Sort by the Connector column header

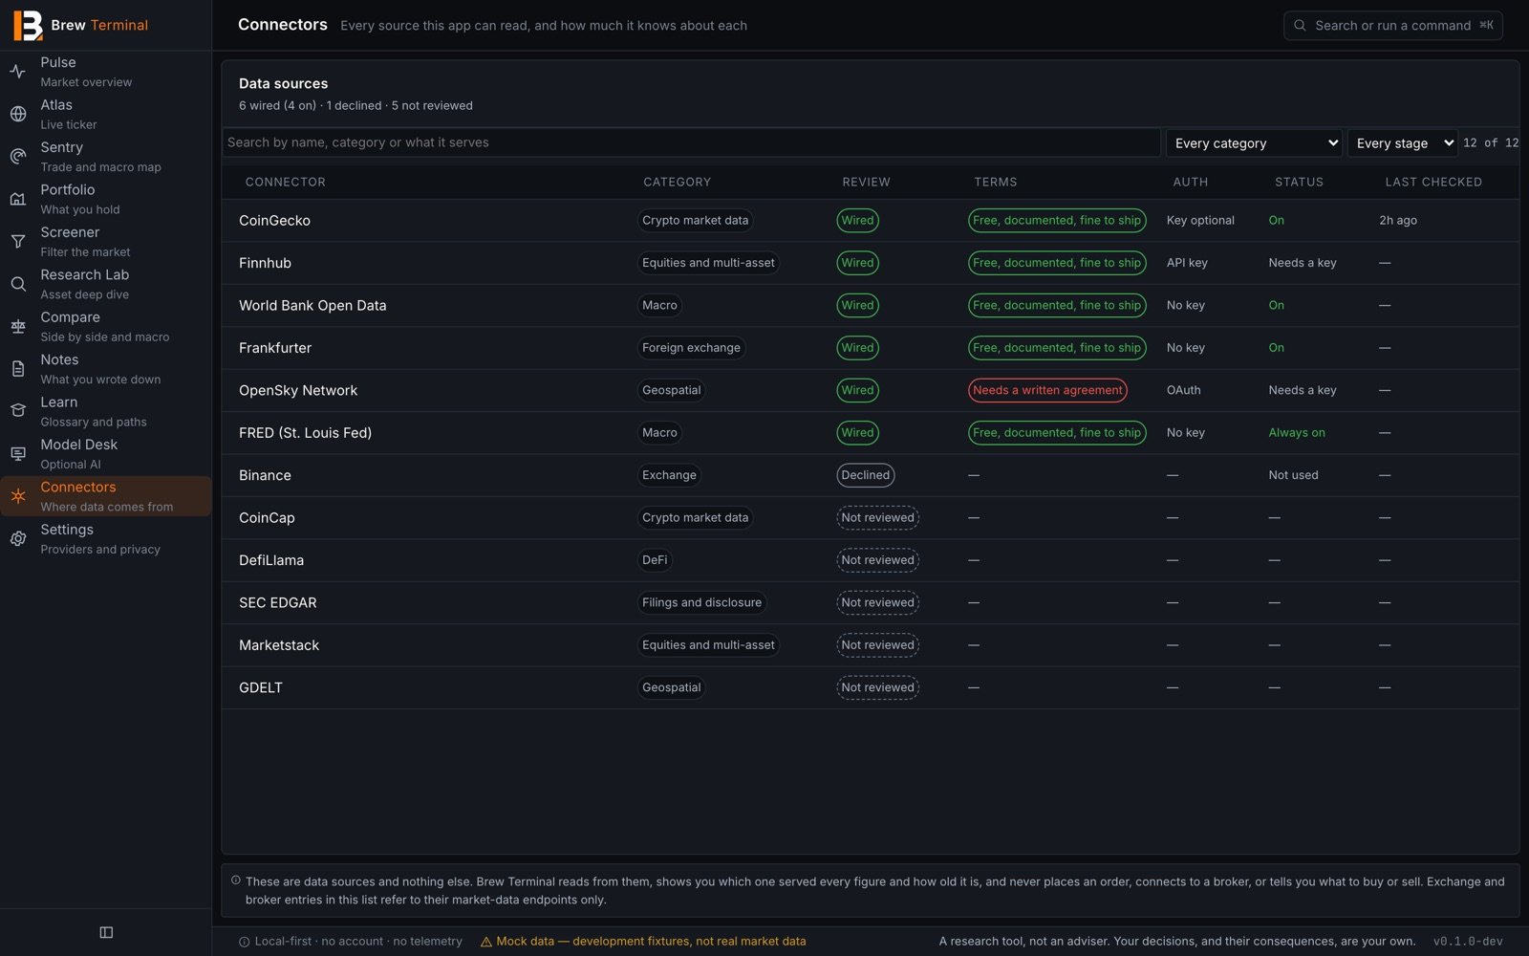286,182
